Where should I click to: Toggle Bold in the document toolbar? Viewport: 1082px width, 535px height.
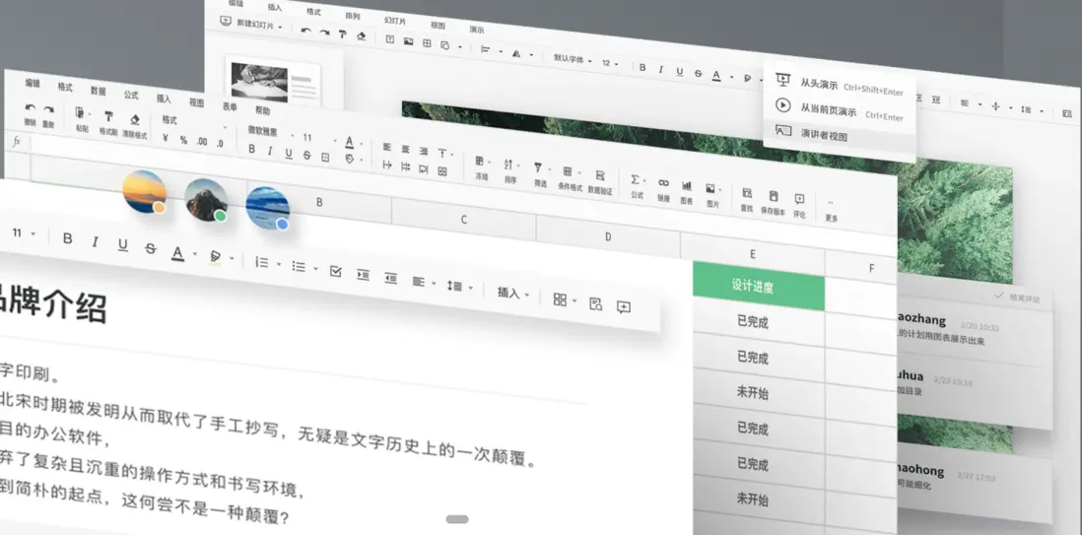click(x=68, y=238)
